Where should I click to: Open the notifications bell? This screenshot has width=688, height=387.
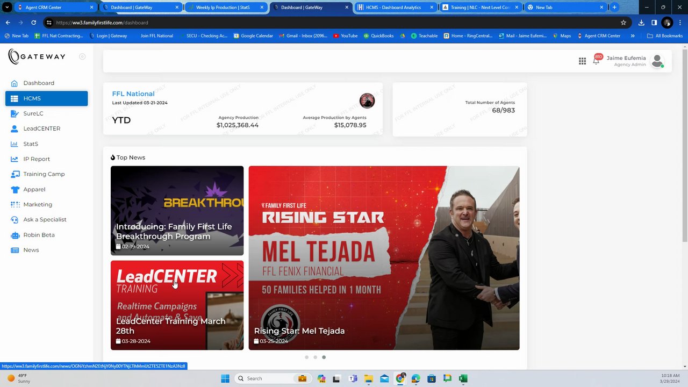point(596,61)
